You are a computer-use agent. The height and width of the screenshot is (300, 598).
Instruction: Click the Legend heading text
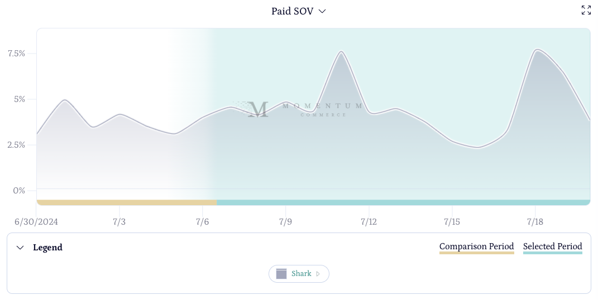point(47,248)
